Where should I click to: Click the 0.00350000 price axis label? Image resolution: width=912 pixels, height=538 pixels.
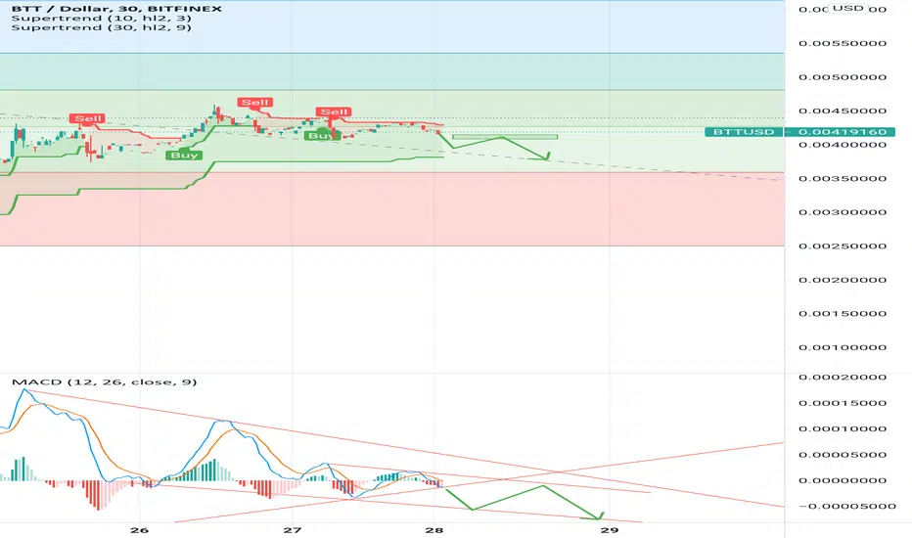(x=843, y=179)
